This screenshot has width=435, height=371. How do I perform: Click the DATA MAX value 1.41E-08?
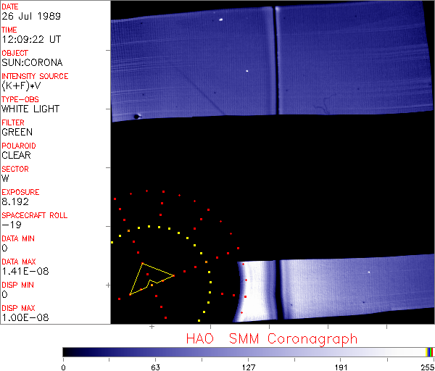click(22, 271)
